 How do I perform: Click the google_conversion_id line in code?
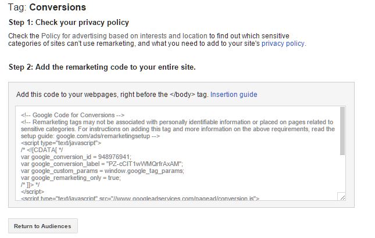[x=76, y=157]
